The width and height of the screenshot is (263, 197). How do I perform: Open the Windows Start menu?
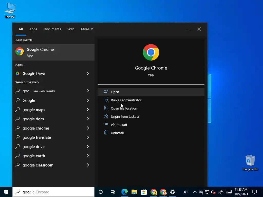(x=6, y=192)
